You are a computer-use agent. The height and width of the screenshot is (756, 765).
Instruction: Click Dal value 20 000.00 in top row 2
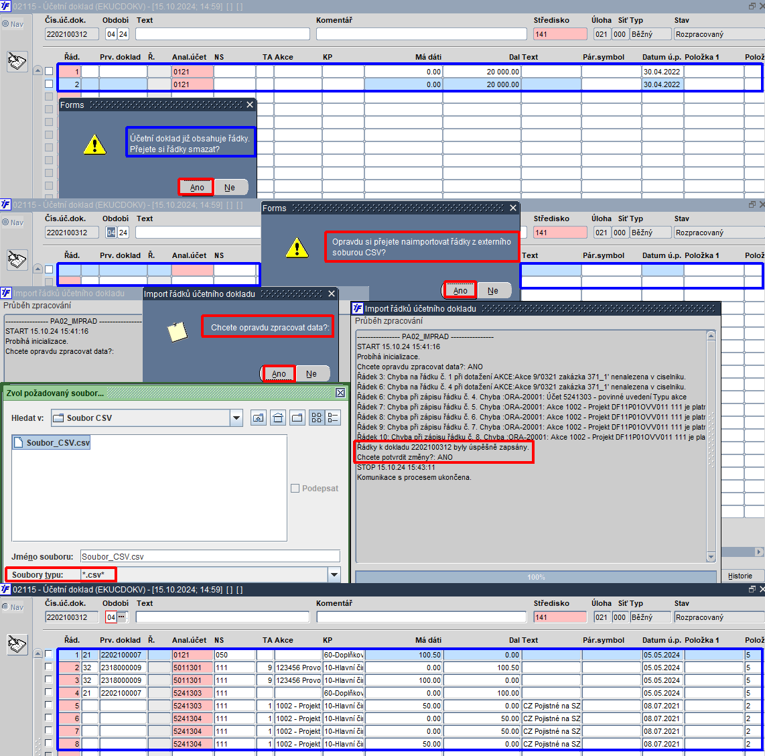point(482,84)
